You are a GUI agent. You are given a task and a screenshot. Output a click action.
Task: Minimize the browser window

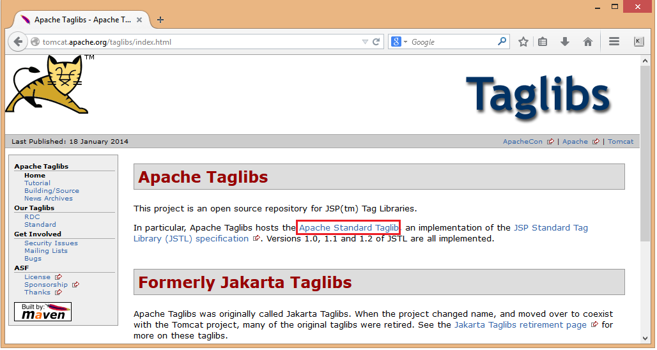coord(598,6)
